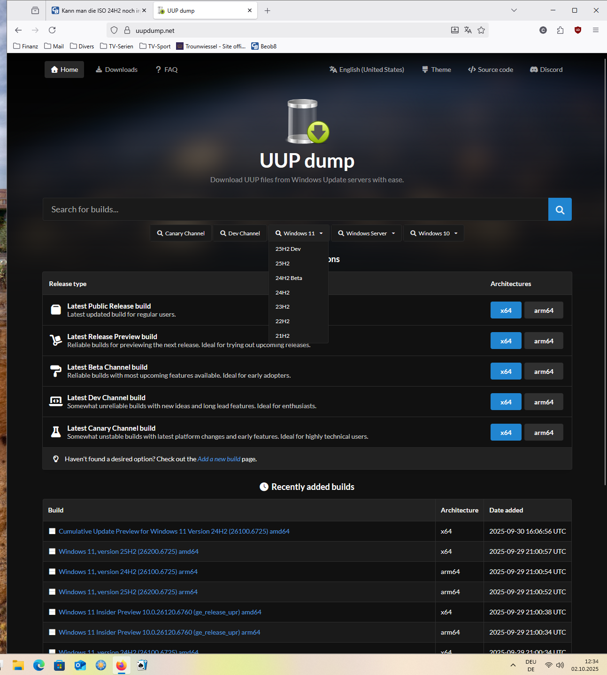Open a new tab with the plus icon
The width and height of the screenshot is (607, 675).
(268, 10)
